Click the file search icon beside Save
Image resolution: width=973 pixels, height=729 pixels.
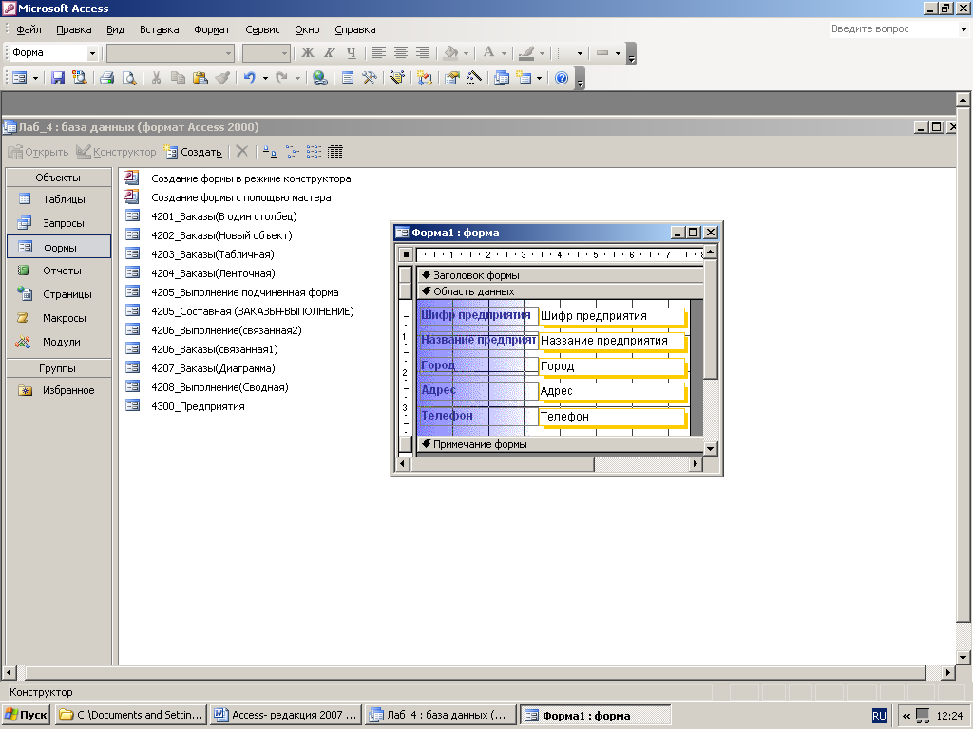pos(80,78)
